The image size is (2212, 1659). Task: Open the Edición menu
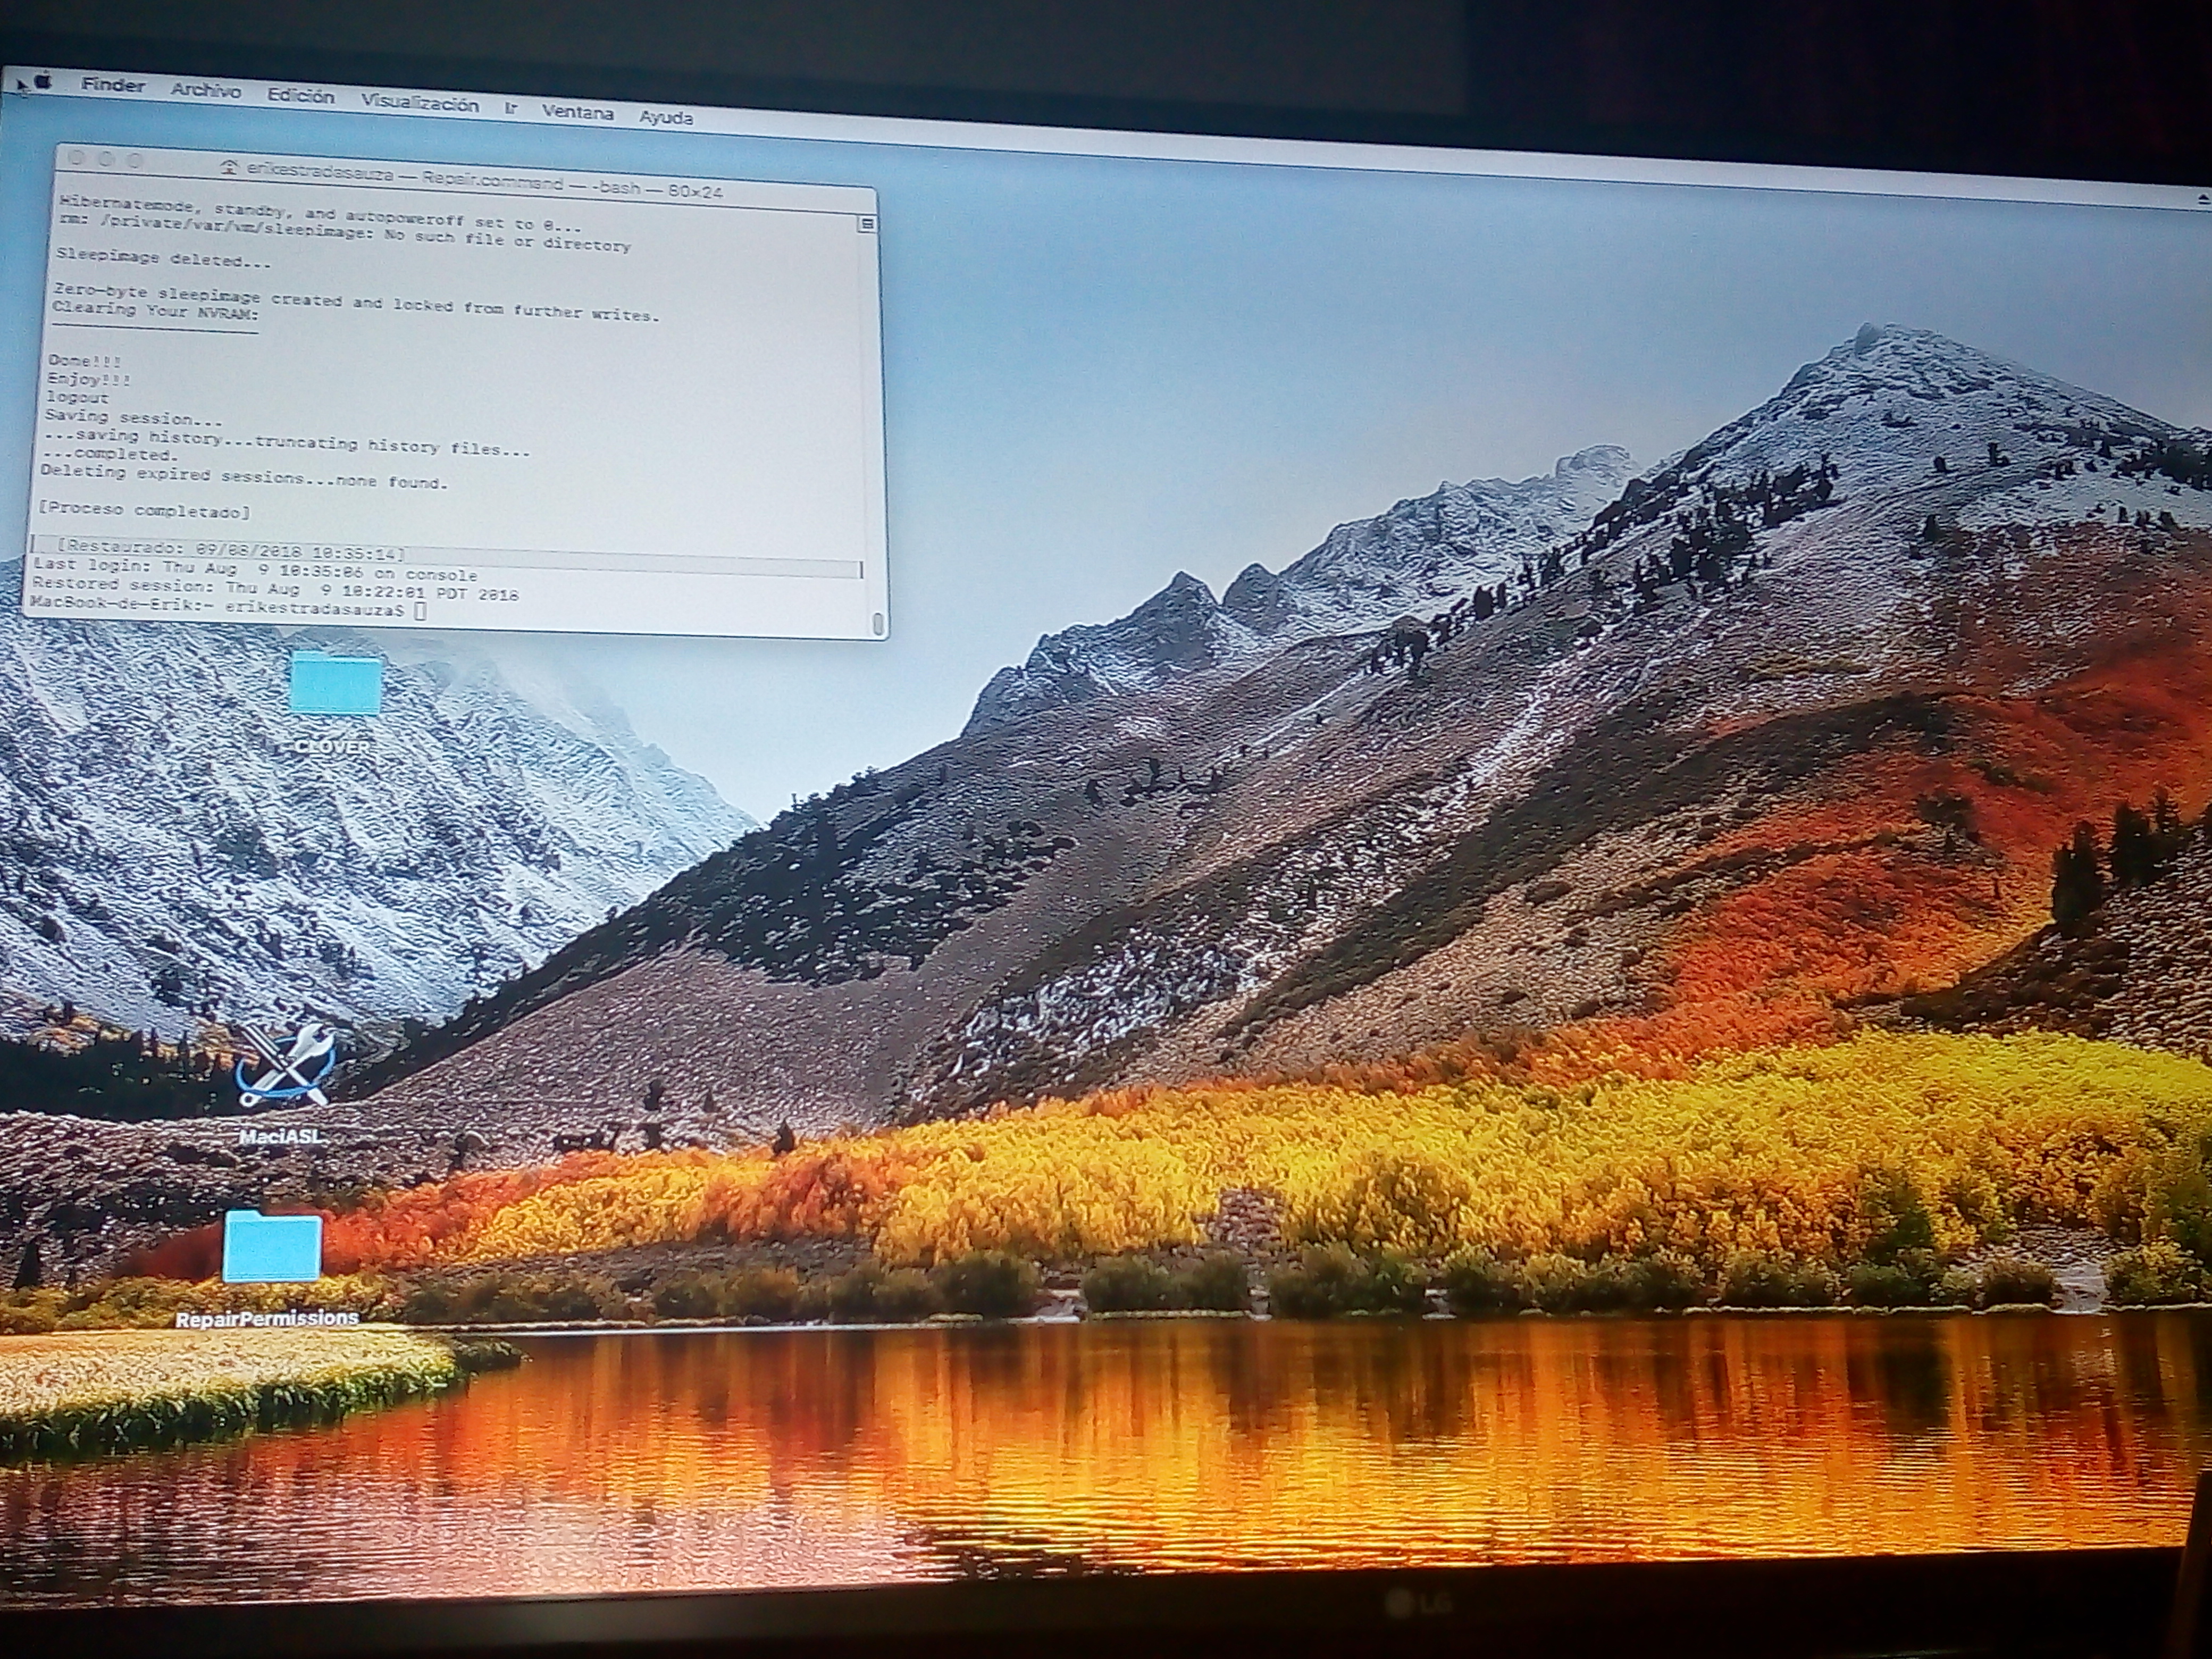tap(300, 96)
